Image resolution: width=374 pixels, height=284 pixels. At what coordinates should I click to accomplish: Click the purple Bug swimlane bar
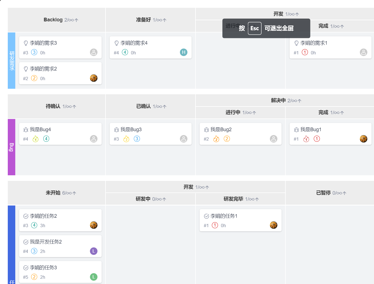click(x=11, y=147)
